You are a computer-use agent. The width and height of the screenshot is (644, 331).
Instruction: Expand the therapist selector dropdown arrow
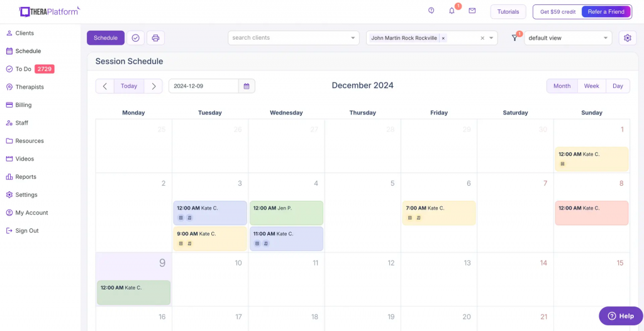click(x=491, y=38)
